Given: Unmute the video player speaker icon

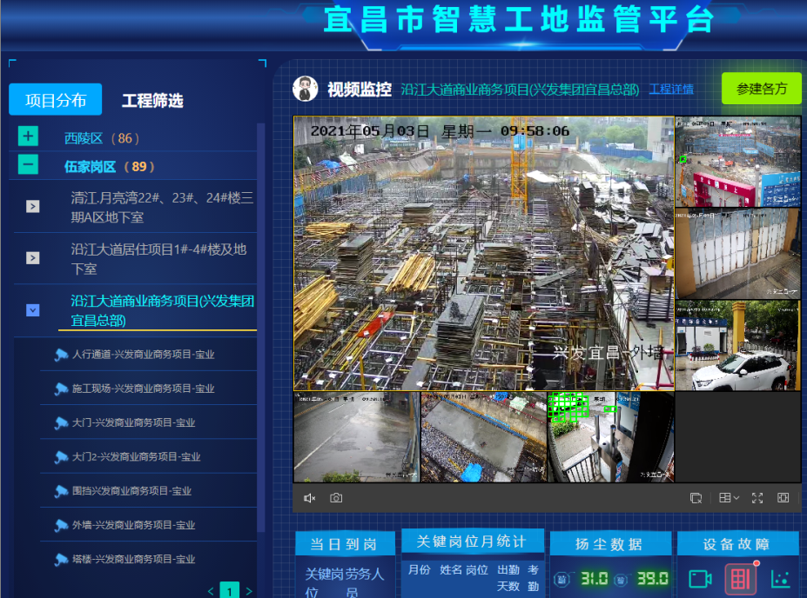Looking at the screenshot, I should 309,498.
